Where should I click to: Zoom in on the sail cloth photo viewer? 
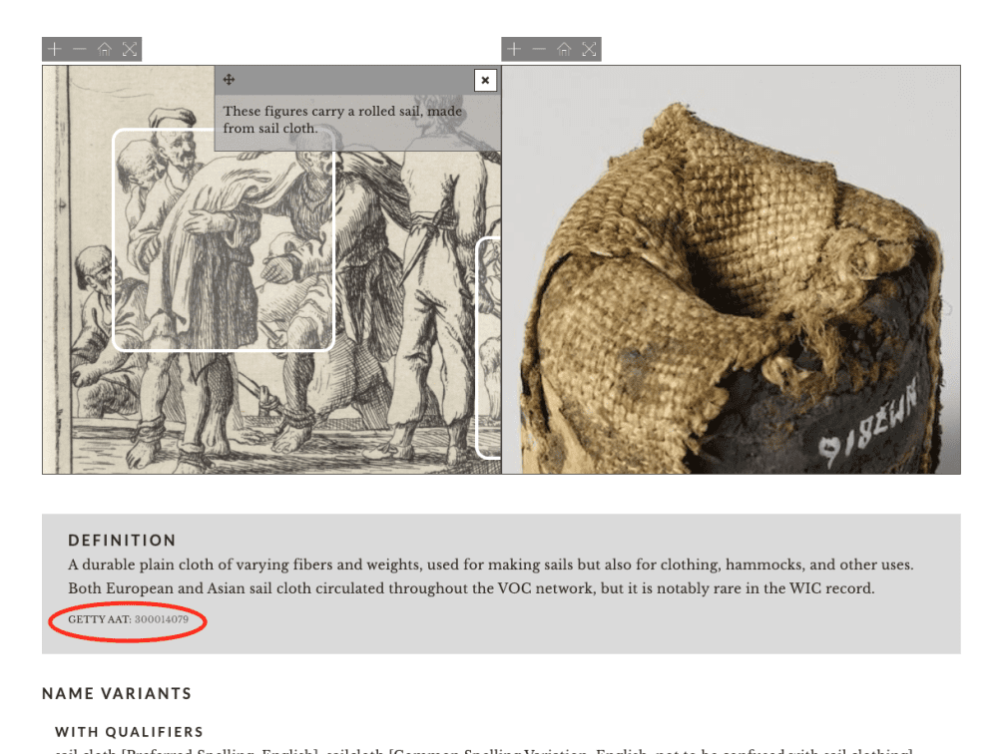coord(514,50)
